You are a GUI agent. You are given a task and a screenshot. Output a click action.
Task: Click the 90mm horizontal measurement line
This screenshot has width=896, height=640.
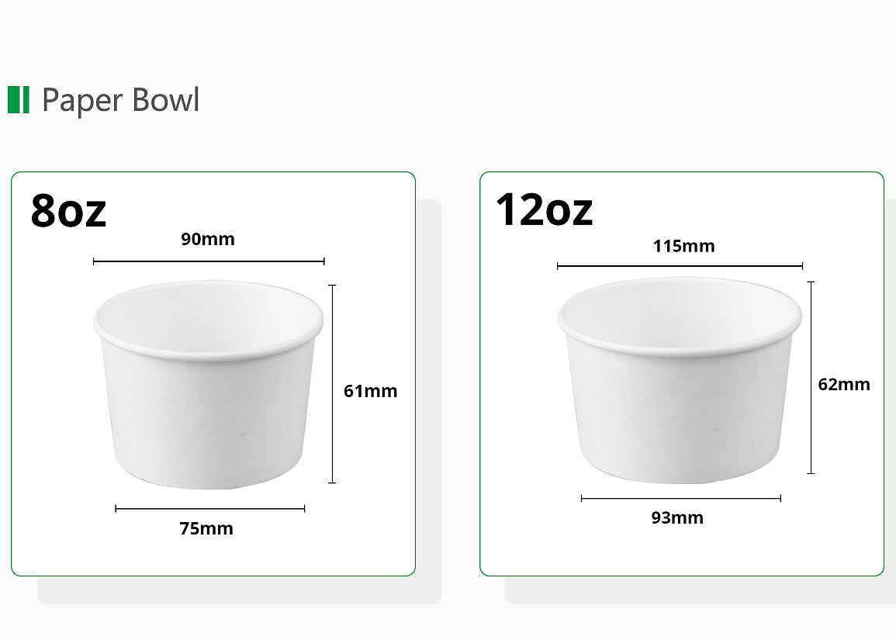coord(209,261)
